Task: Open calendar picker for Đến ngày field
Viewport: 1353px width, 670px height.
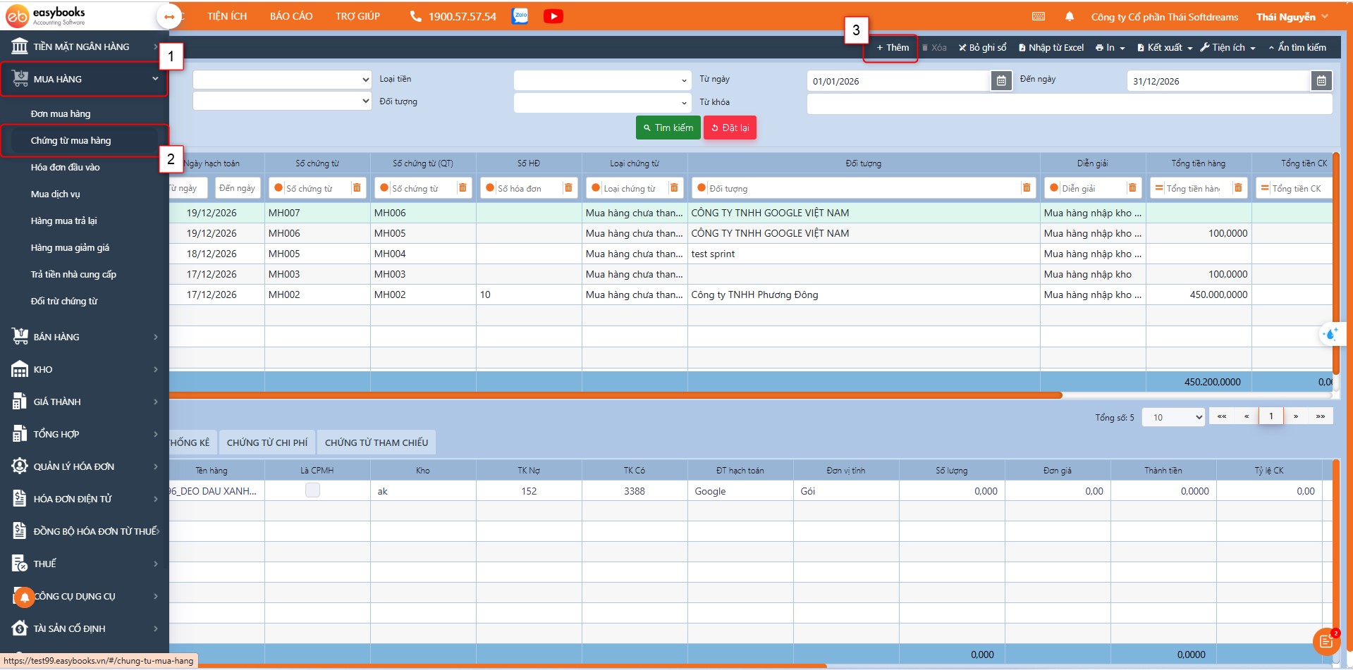Action: point(1321,81)
